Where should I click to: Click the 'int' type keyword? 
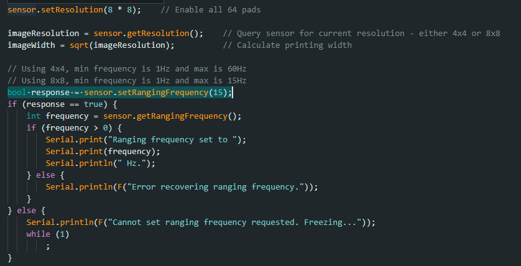point(34,116)
